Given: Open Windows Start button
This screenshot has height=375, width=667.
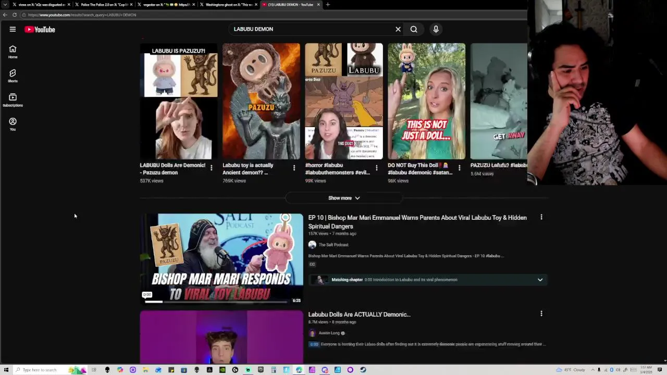Looking at the screenshot, I should [6, 370].
